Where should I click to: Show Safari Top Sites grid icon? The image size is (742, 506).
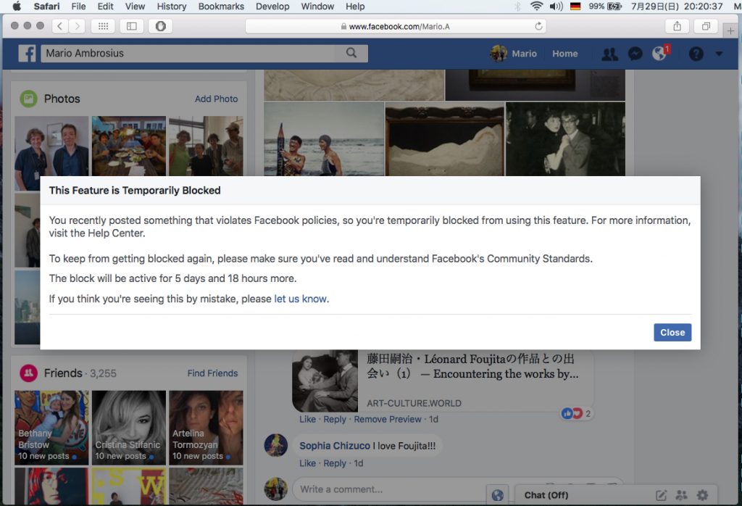[x=103, y=26]
